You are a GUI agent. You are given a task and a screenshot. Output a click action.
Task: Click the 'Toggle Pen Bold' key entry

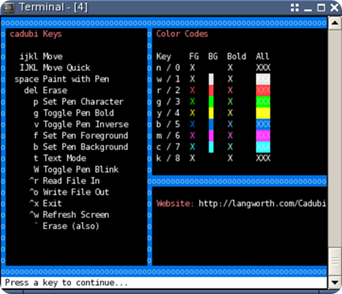[74, 113]
